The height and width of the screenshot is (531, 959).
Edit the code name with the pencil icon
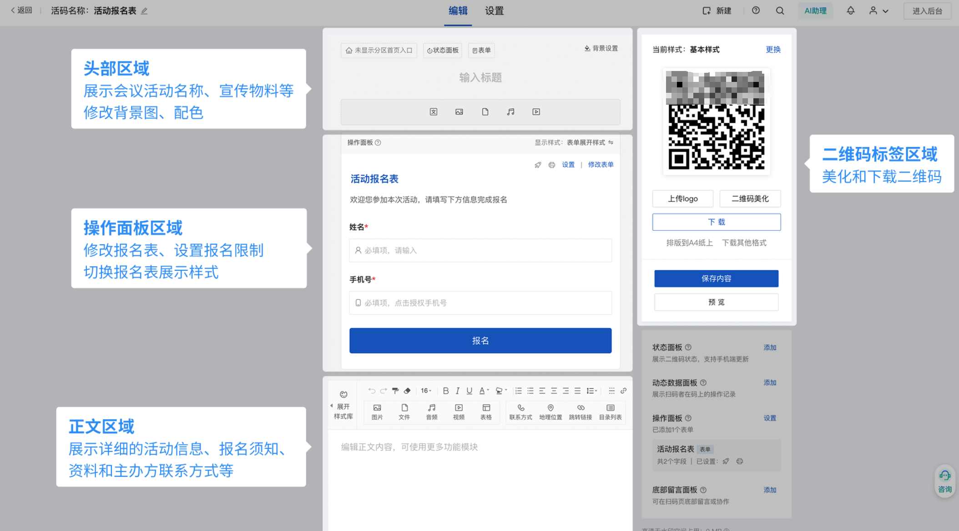(144, 11)
